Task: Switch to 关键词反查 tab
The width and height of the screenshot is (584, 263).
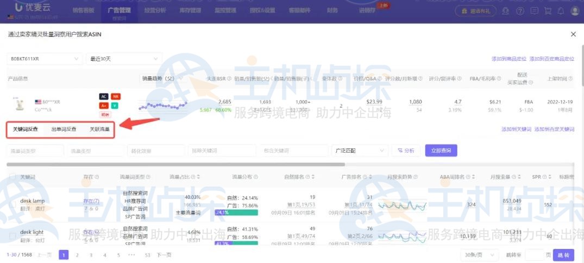Action: 25,129
